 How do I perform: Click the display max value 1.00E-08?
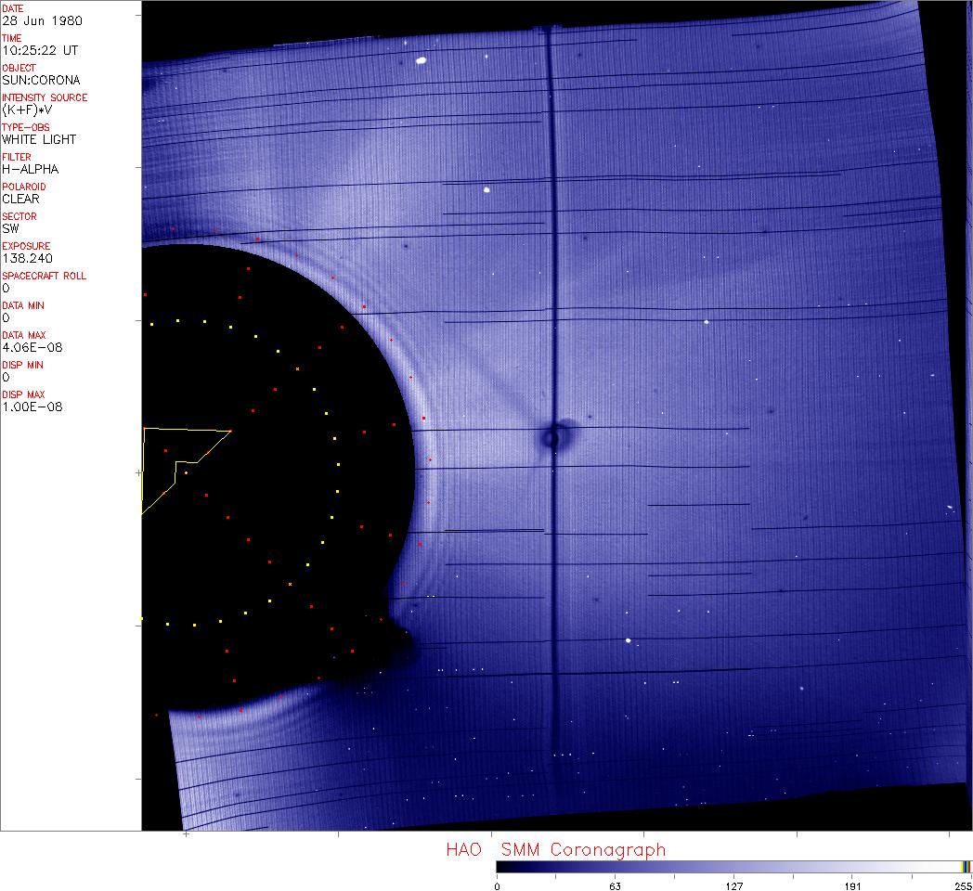pyautogui.click(x=32, y=407)
